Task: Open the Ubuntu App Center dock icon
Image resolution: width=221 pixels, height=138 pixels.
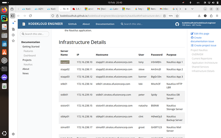Action: (4, 52)
